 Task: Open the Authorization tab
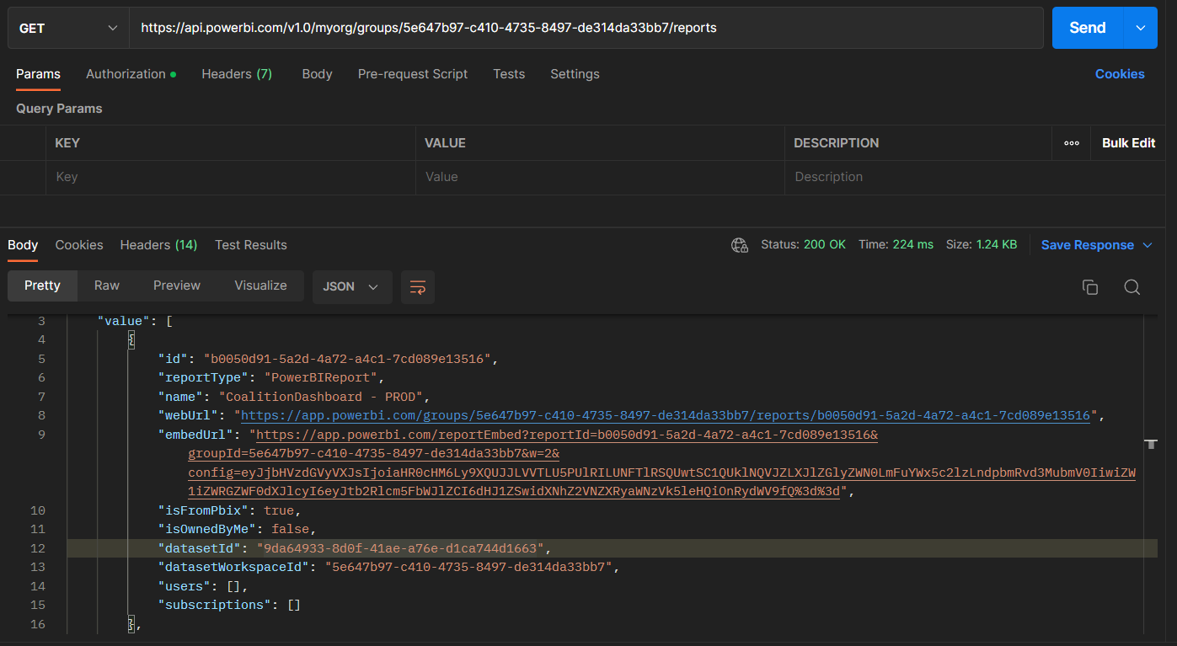[x=131, y=74]
